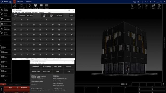
Task: Open the Scheduler in Onyx Manager
Action: (x=36, y=67)
